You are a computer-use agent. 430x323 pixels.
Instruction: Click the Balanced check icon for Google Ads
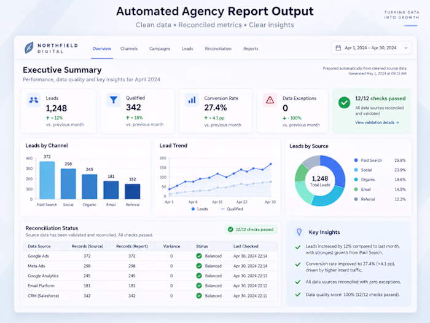199,256
